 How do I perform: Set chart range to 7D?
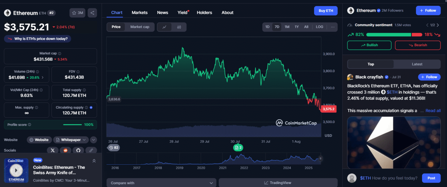277,27
